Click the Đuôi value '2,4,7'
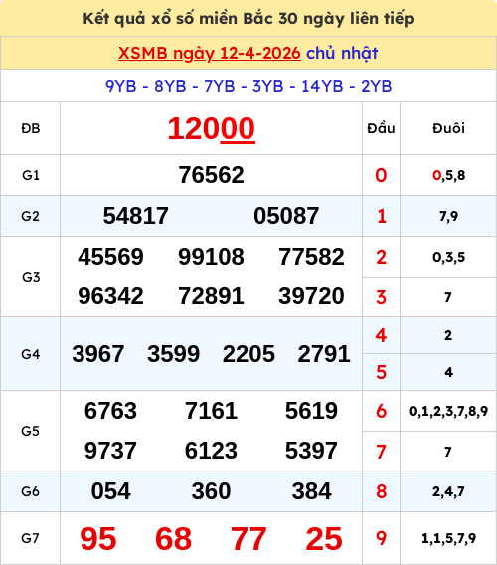497x565 pixels. point(448,491)
